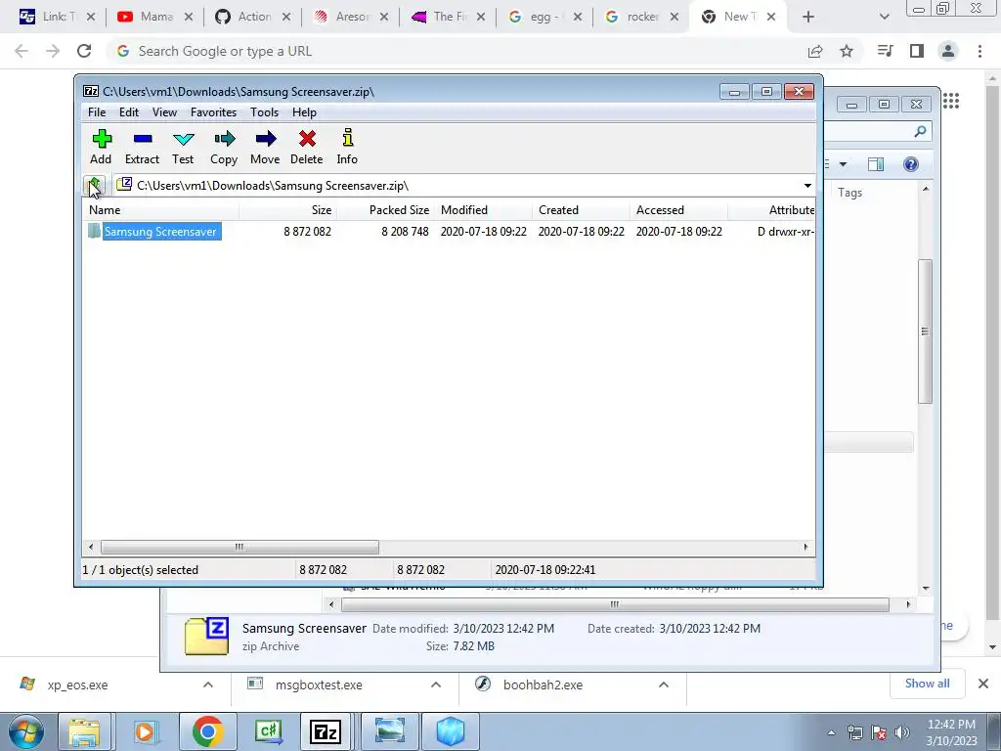Extract files with the Extract toolbar icon
1001x751 pixels.
coord(142,147)
